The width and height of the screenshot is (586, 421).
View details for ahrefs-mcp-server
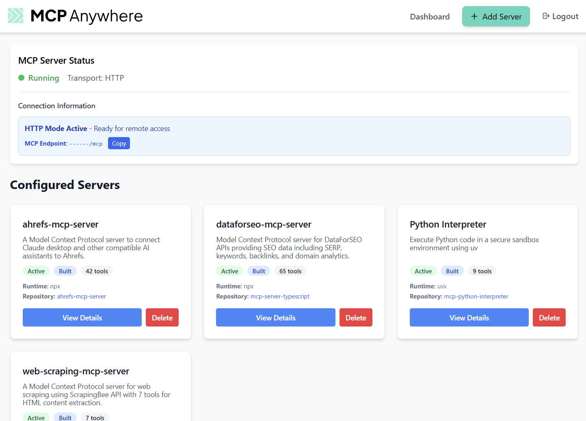coord(82,318)
